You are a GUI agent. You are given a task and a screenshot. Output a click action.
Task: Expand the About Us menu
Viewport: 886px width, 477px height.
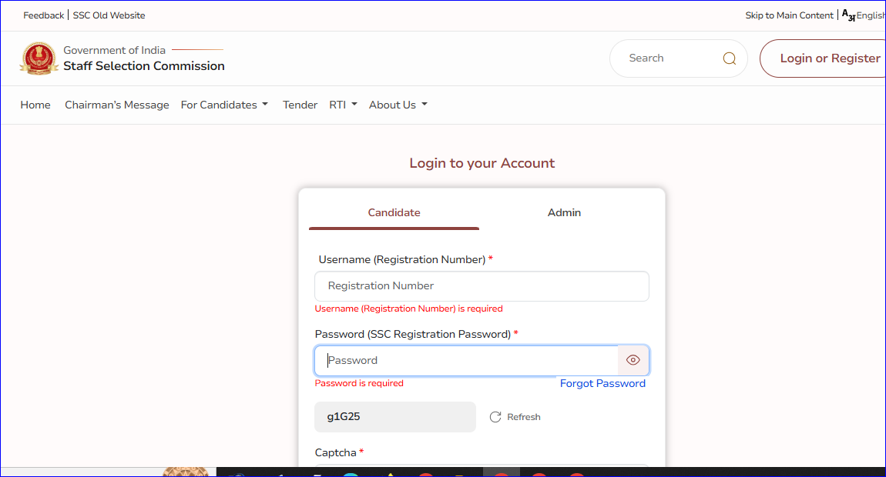point(398,105)
